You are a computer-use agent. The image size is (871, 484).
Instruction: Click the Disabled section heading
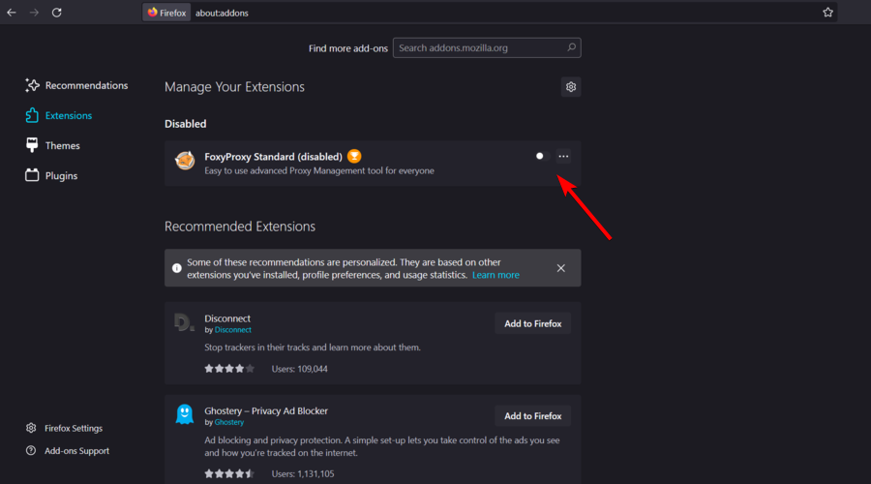click(x=185, y=124)
